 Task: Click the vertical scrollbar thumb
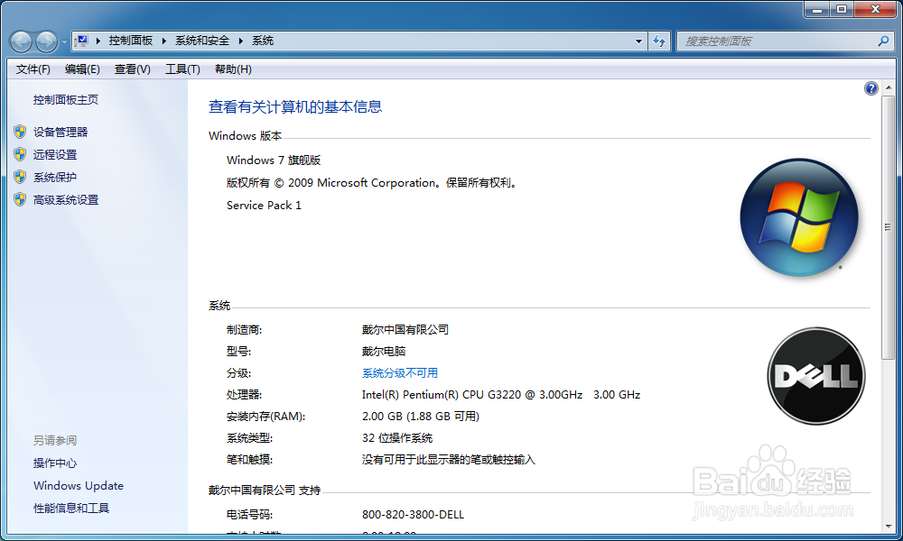pos(888,227)
